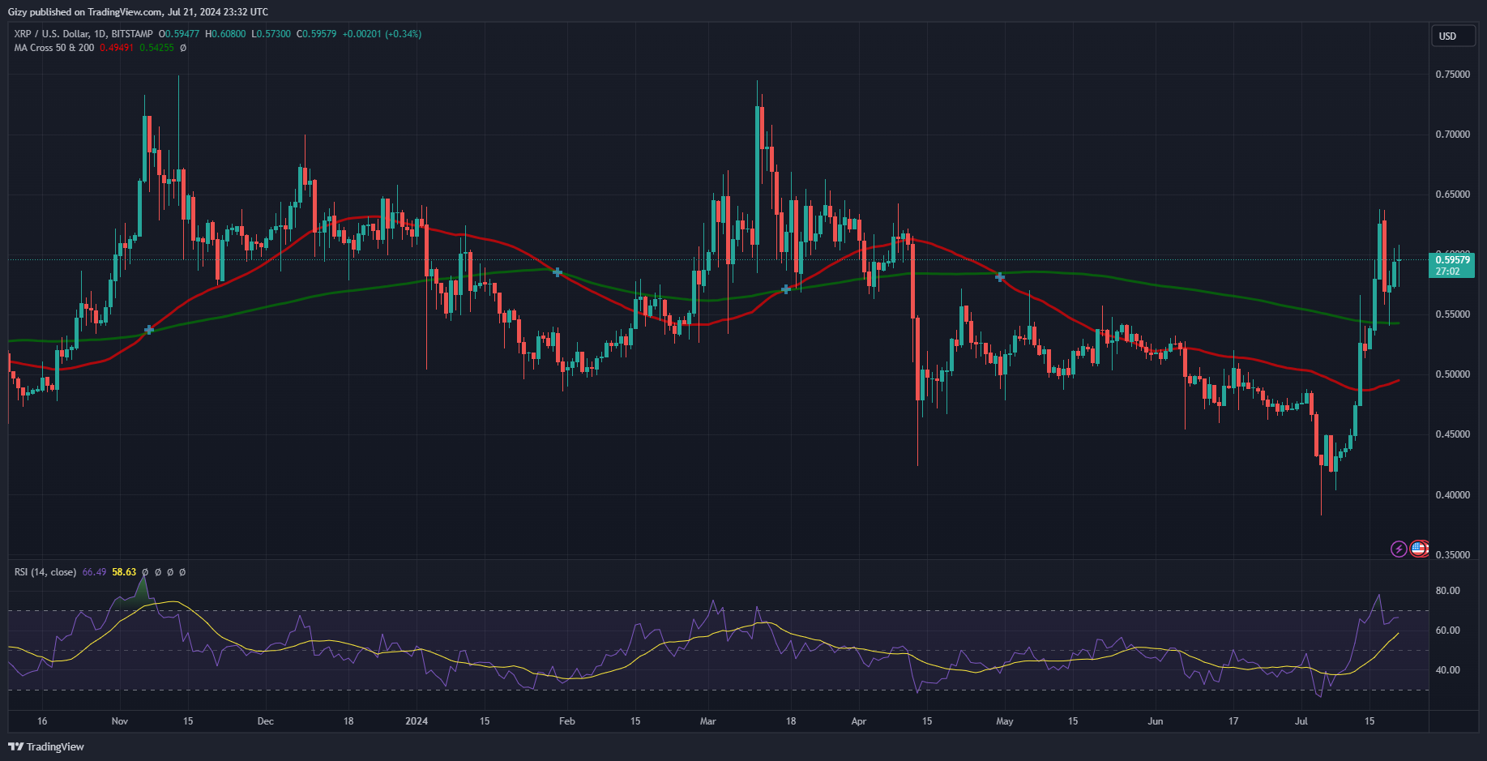Click the MA crossover marker near Mar 18
Image resolution: width=1487 pixels, height=761 pixels.
(786, 289)
